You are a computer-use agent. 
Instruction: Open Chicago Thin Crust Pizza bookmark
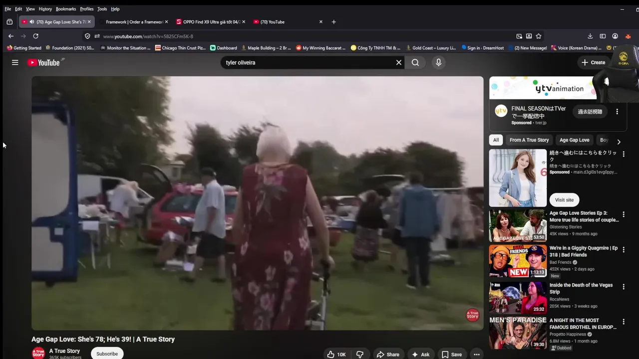[180, 48]
